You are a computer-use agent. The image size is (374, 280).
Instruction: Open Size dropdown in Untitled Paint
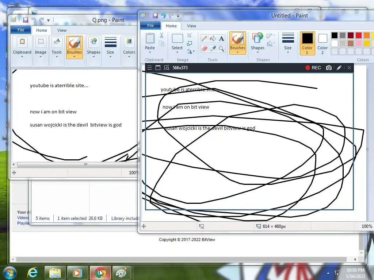click(x=288, y=43)
